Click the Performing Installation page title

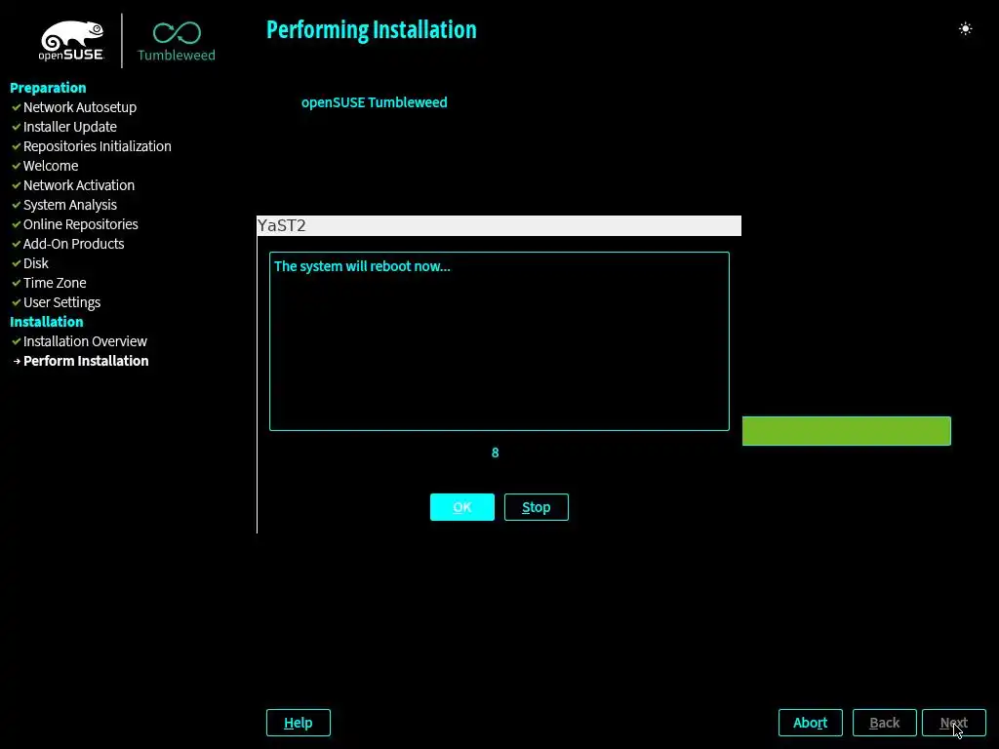point(372,30)
